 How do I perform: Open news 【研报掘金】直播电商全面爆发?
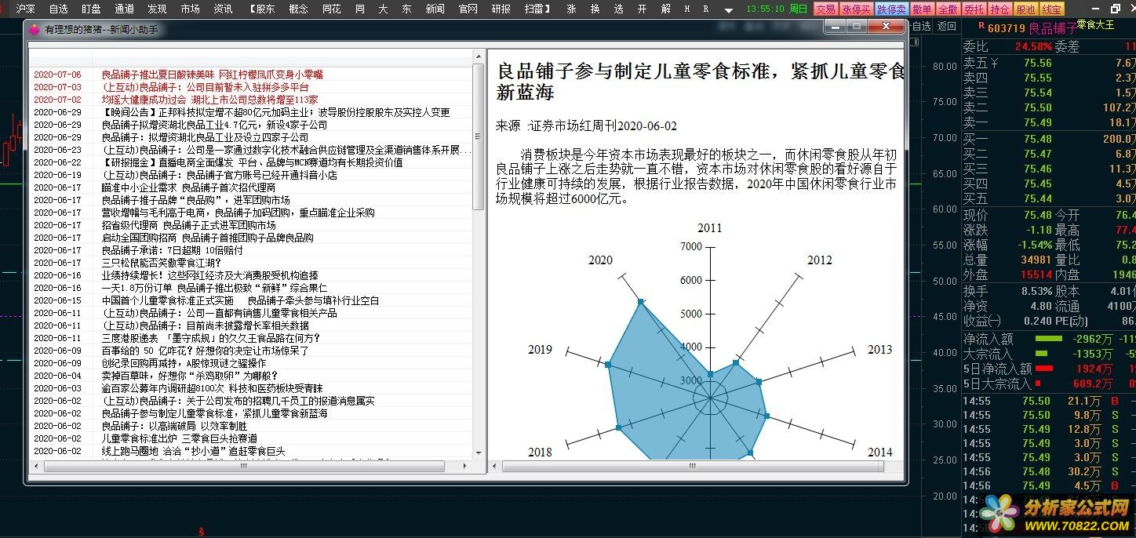coord(252,162)
